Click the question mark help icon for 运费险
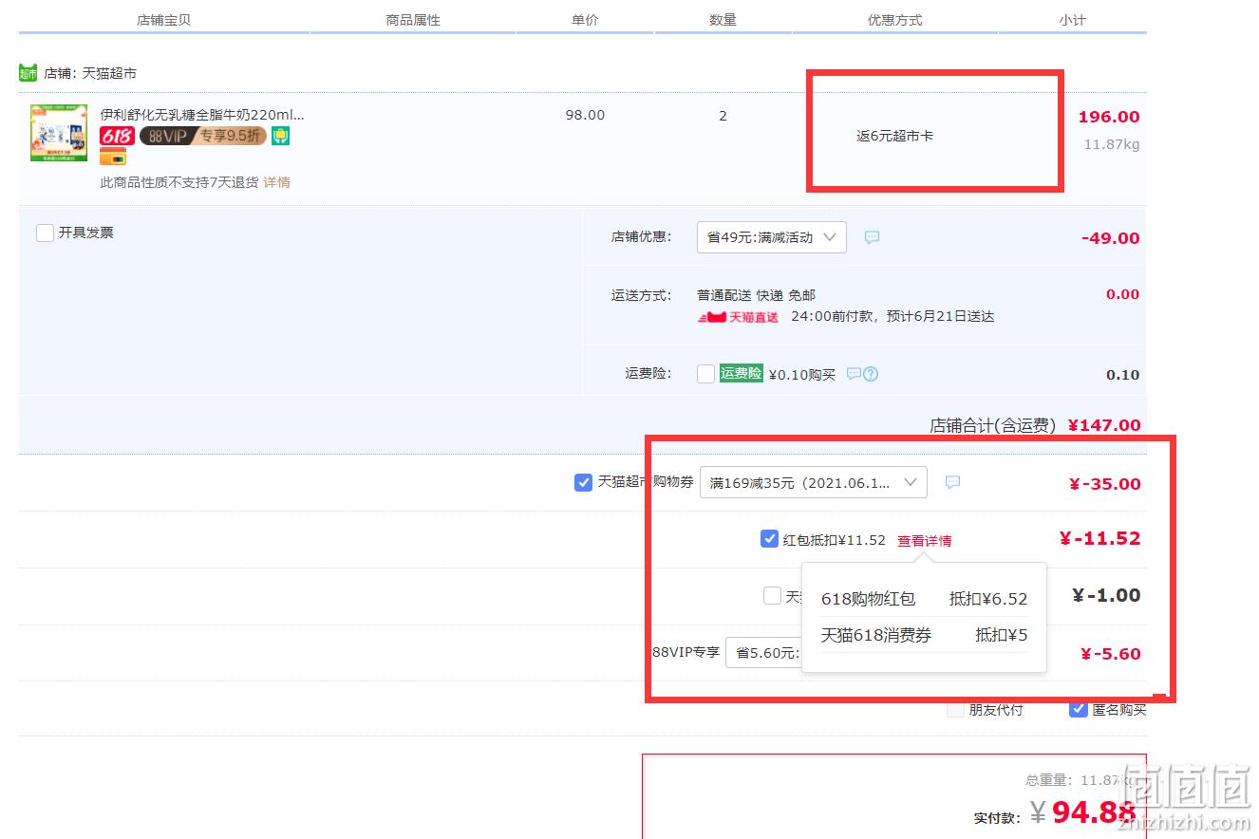The height and width of the screenshot is (839, 1259). point(871,374)
